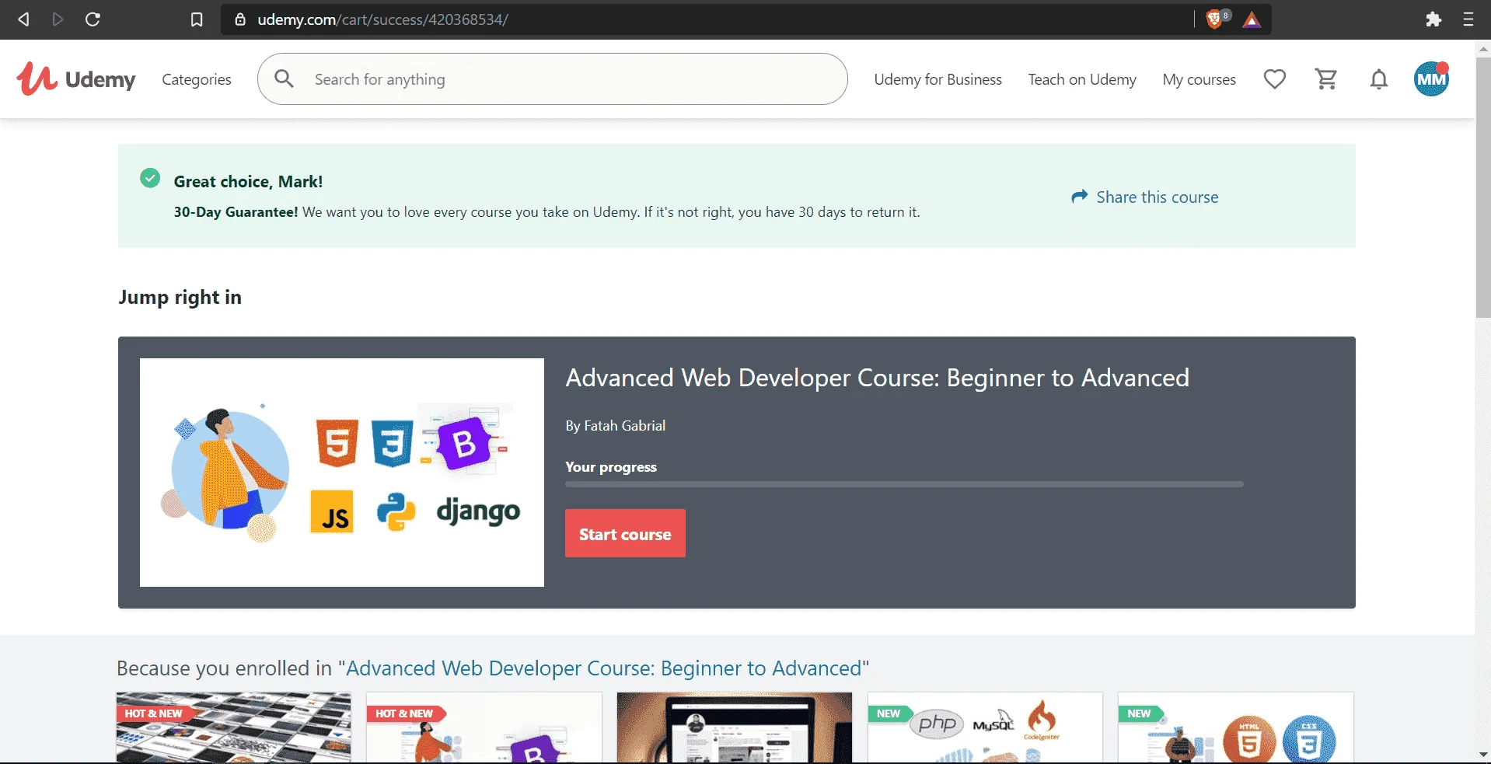This screenshot has height=764, width=1491.
Task: Click the Search for anything field
Action: 553,78
